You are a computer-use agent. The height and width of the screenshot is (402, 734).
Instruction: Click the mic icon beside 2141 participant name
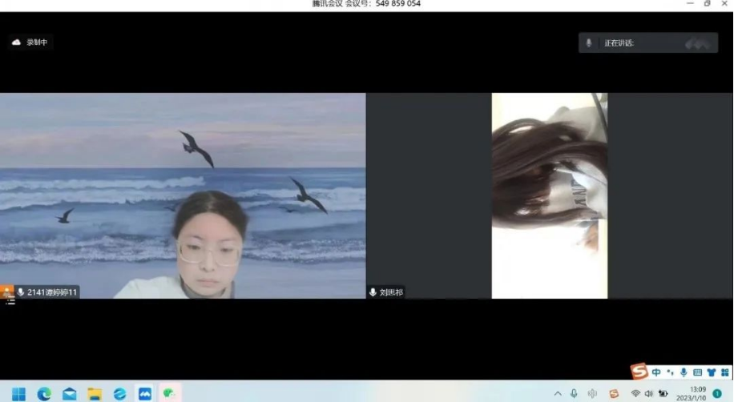point(21,292)
